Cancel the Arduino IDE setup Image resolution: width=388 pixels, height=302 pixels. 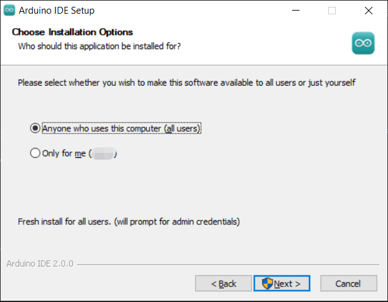coord(348,283)
